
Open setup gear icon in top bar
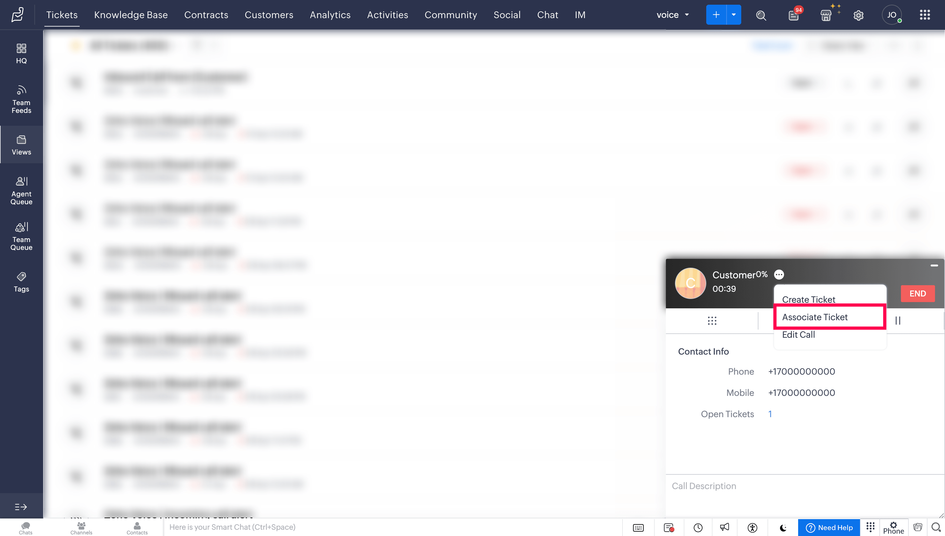tap(858, 15)
